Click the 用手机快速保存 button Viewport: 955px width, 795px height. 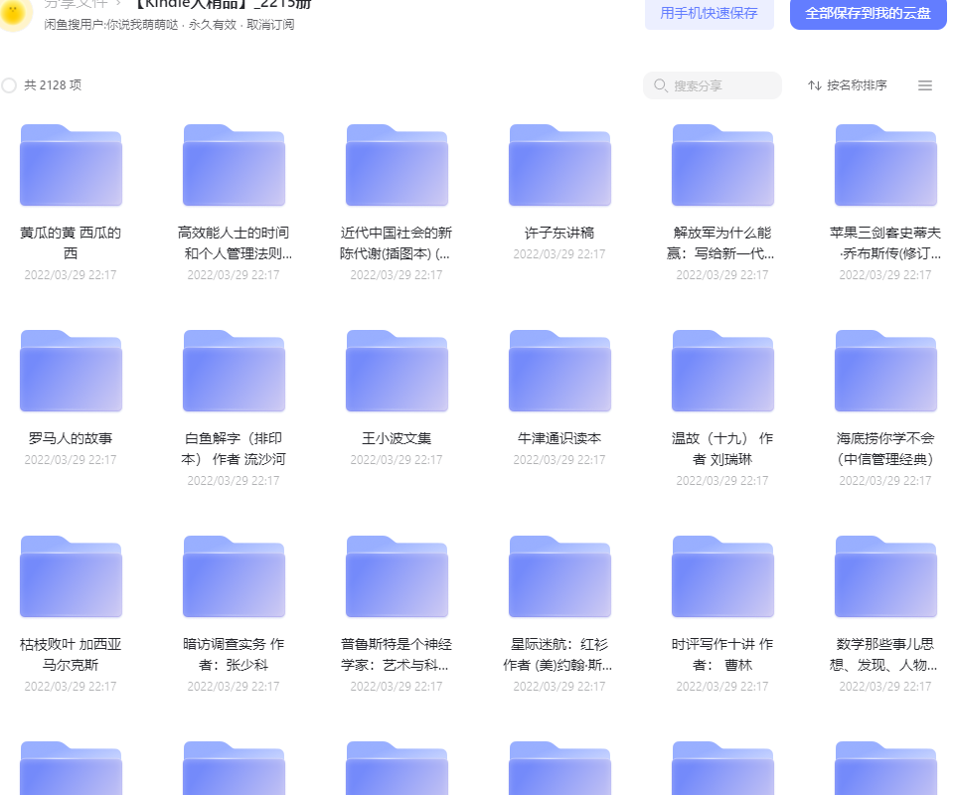[x=709, y=13]
